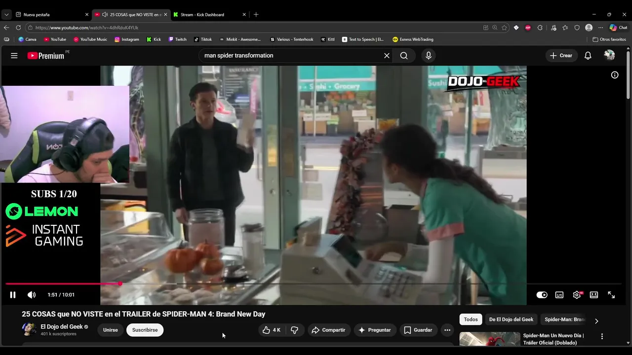The image size is (632, 355).
Task: Go back to the previous page
Action: [x=6, y=28]
